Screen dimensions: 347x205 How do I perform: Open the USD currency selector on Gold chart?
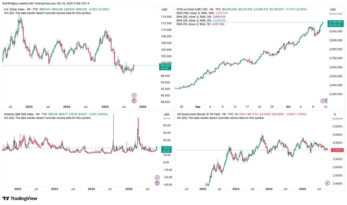coord(333,9)
